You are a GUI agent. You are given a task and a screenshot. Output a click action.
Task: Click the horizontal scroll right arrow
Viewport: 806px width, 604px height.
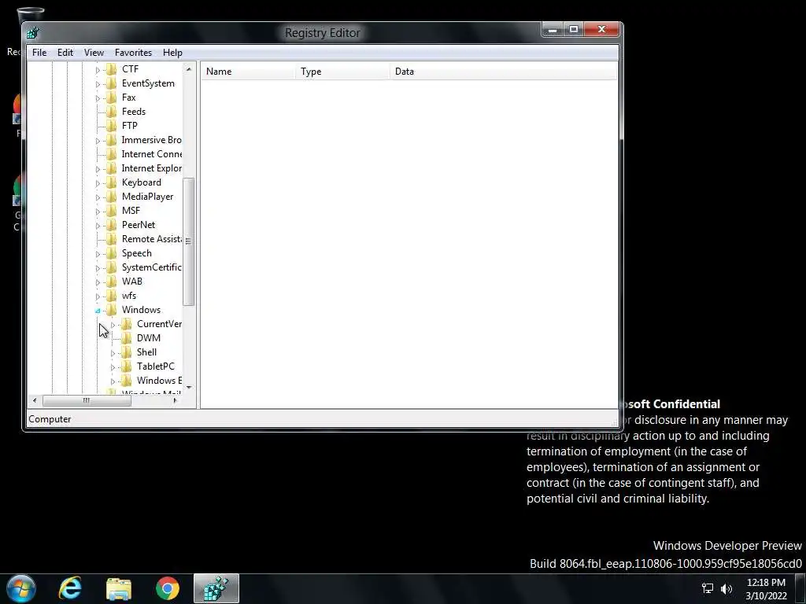[x=176, y=400]
